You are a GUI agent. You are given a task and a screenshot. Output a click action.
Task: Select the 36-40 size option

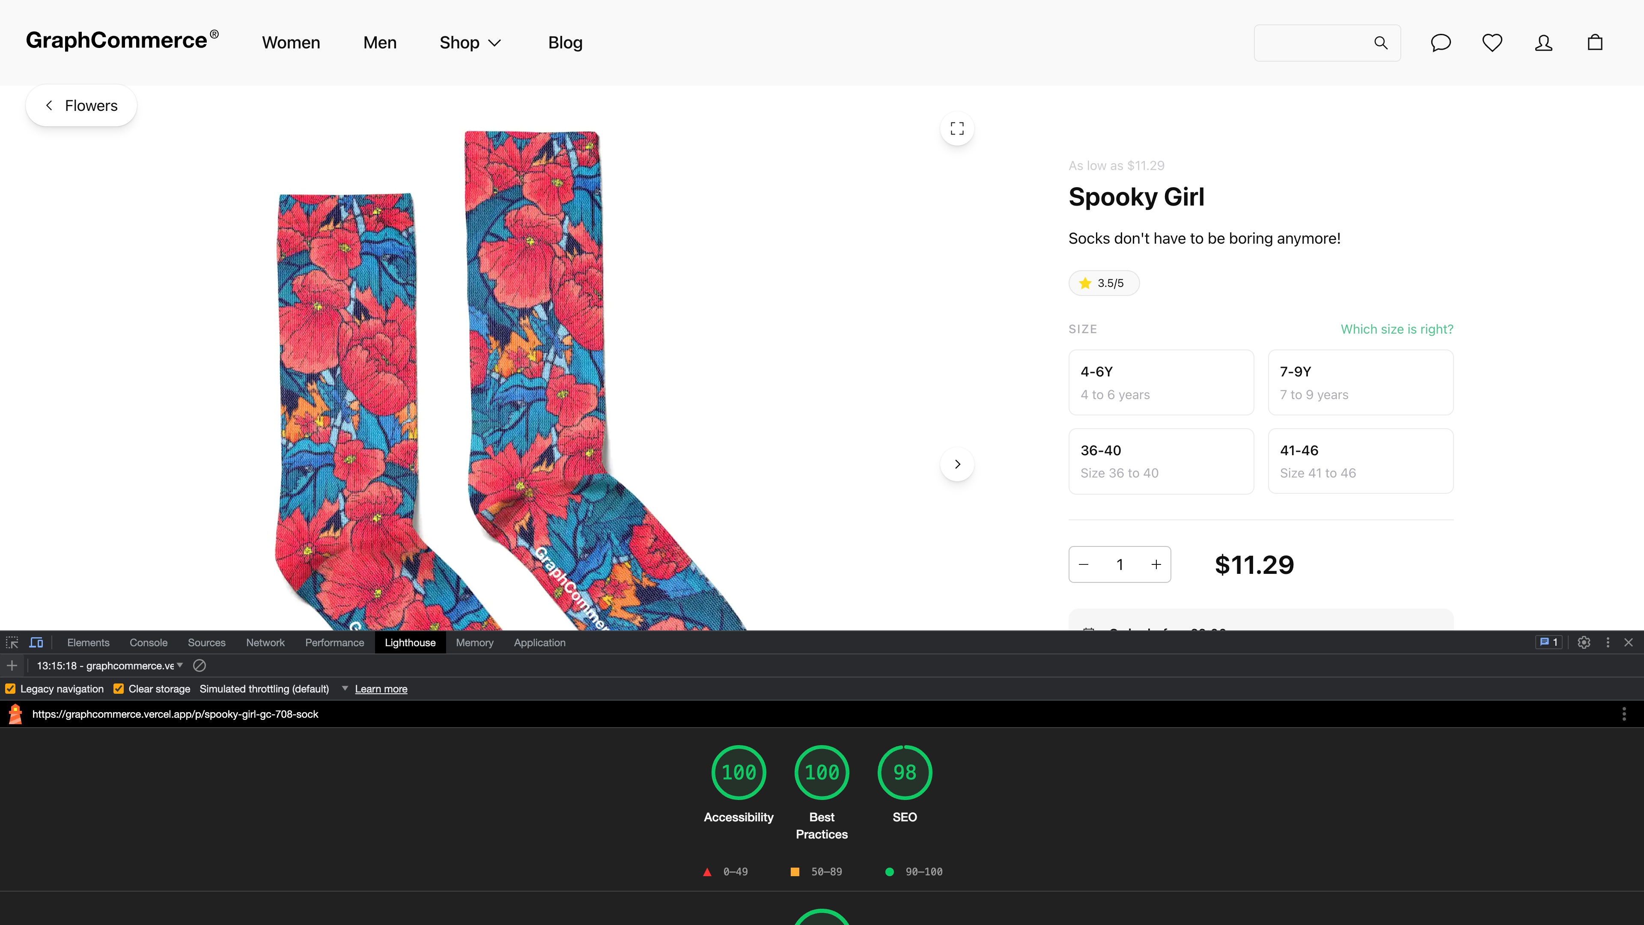[1160, 461]
